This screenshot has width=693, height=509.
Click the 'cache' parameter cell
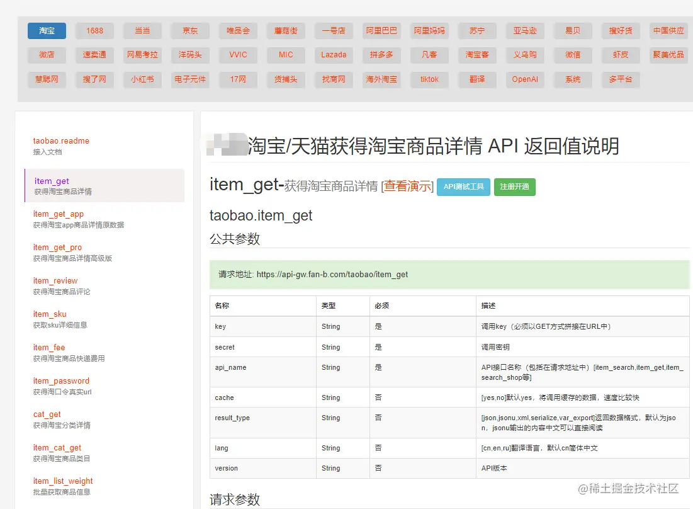[x=263, y=397]
